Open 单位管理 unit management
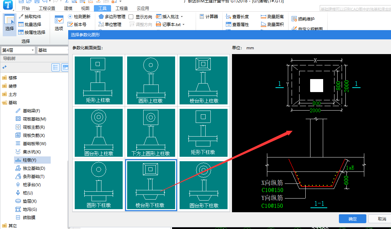 point(110,24)
